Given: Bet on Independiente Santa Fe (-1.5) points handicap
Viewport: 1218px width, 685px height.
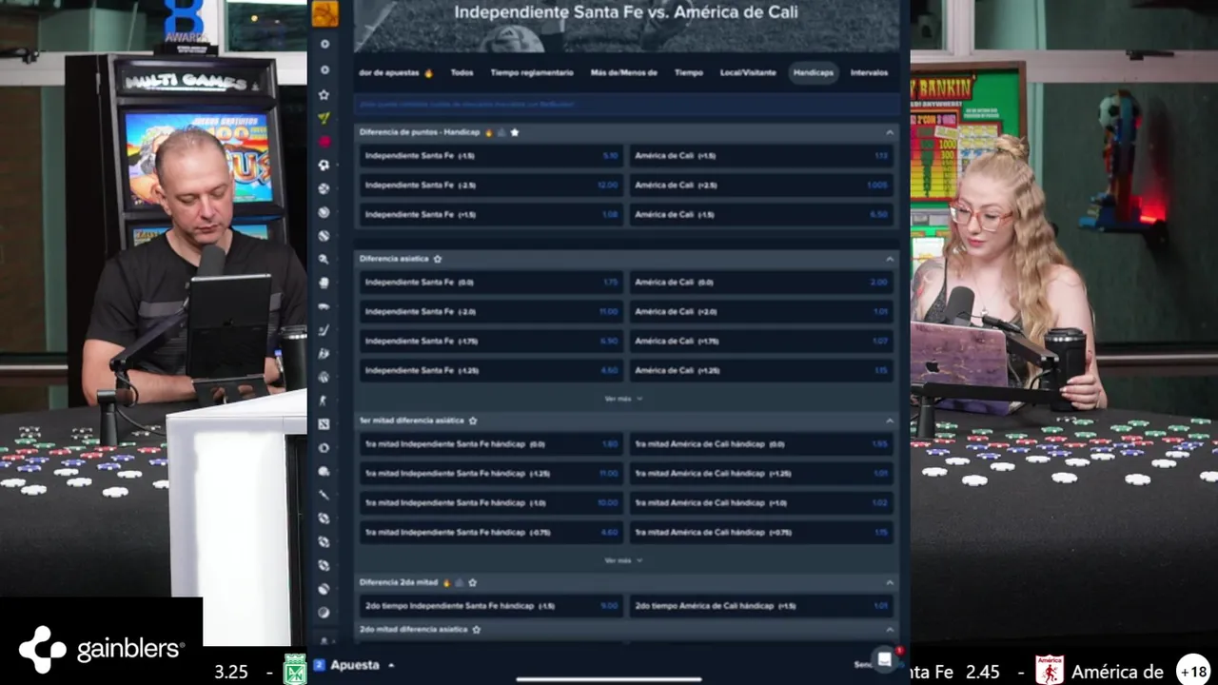Looking at the screenshot, I should point(491,156).
